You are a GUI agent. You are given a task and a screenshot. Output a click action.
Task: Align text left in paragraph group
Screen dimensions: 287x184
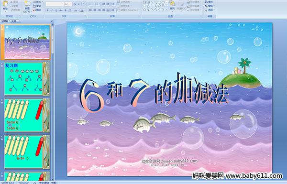90,10
